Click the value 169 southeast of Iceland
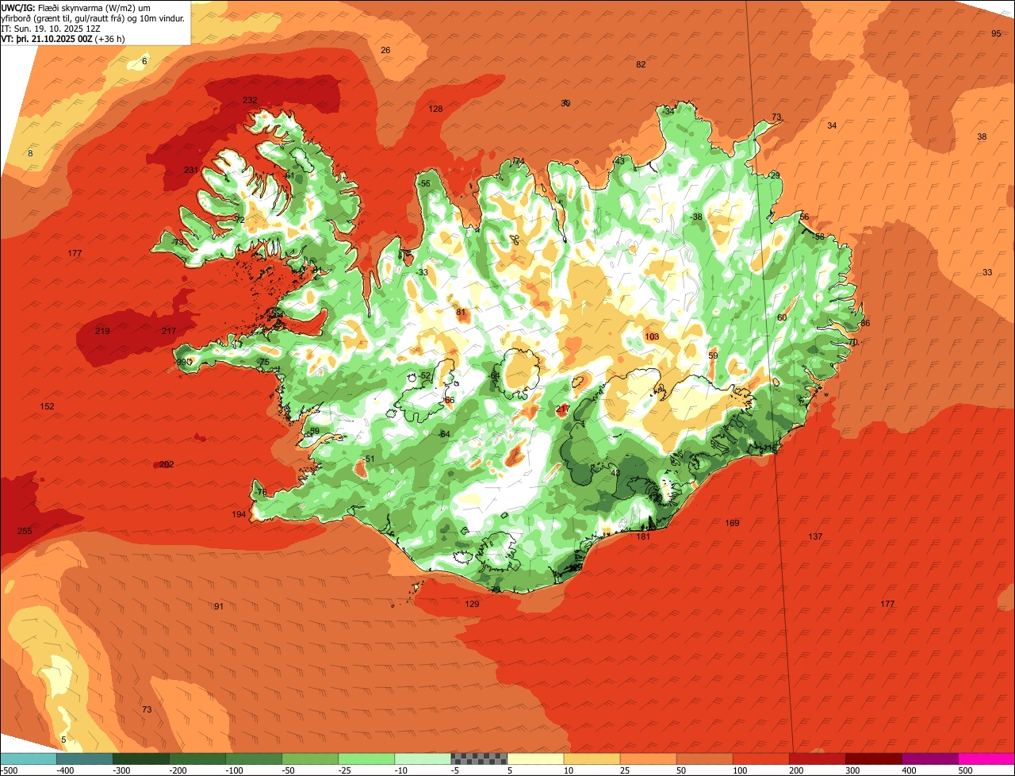1015x776 pixels. [732, 523]
